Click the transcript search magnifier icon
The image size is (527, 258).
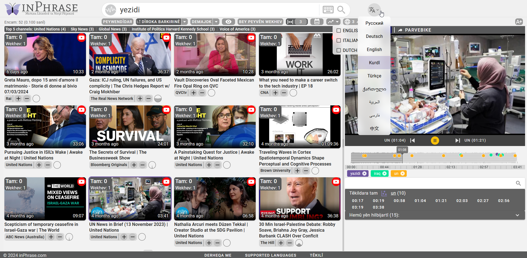coord(518,183)
